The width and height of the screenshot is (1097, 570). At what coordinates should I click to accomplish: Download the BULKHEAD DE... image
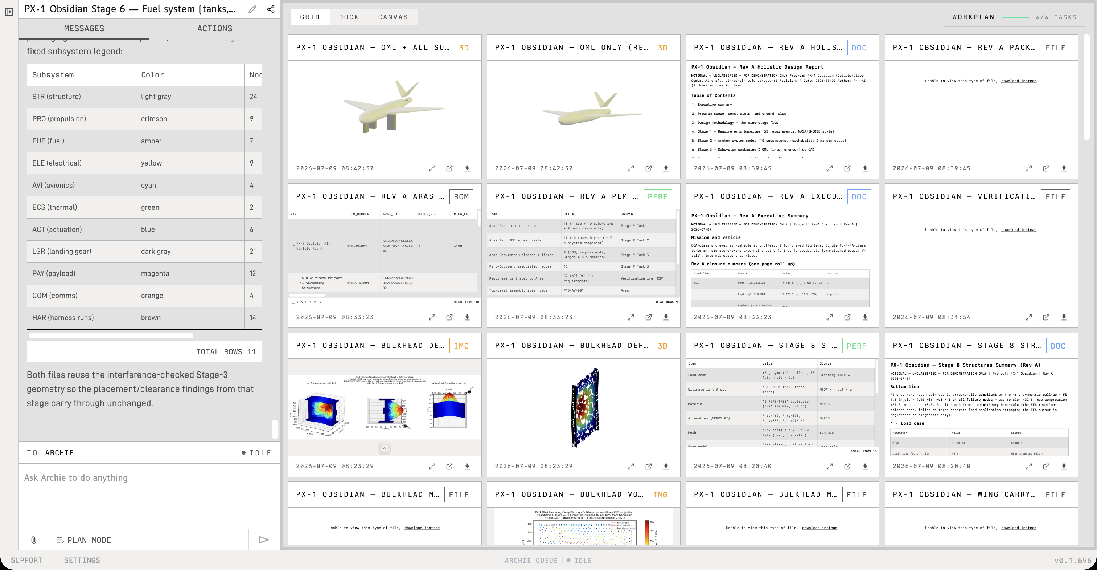tap(467, 467)
